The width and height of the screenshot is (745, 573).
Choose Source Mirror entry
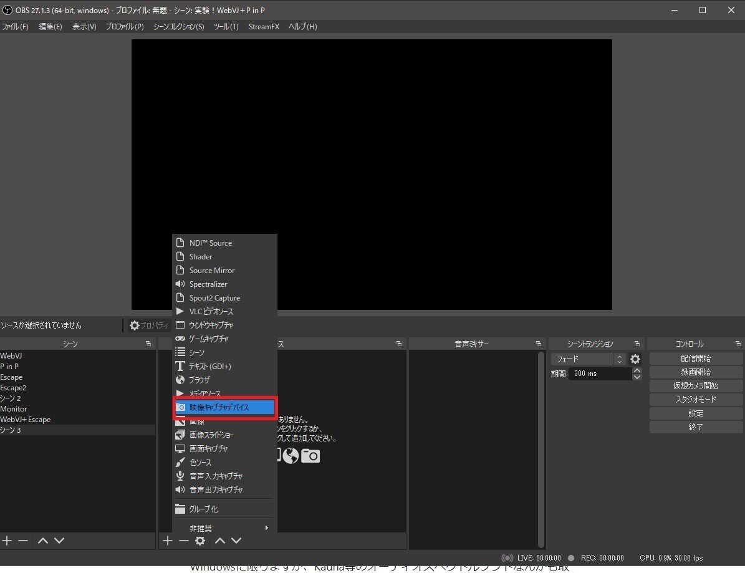coord(224,271)
